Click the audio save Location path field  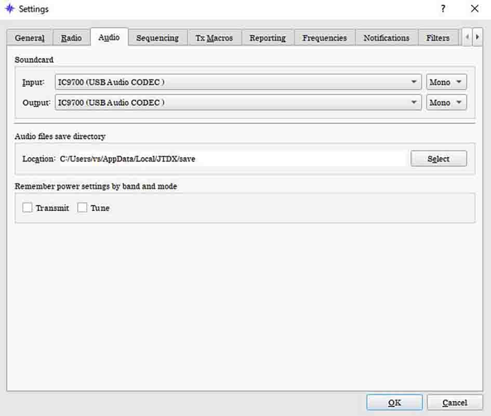click(231, 159)
